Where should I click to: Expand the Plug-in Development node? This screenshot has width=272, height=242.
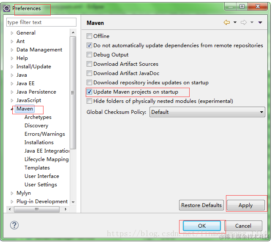click(12, 202)
